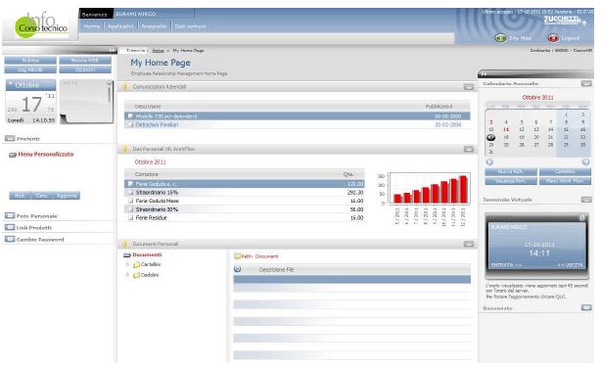Collapse the Terminale Virtuale panel
This screenshot has height=367, width=601.
(x=586, y=200)
